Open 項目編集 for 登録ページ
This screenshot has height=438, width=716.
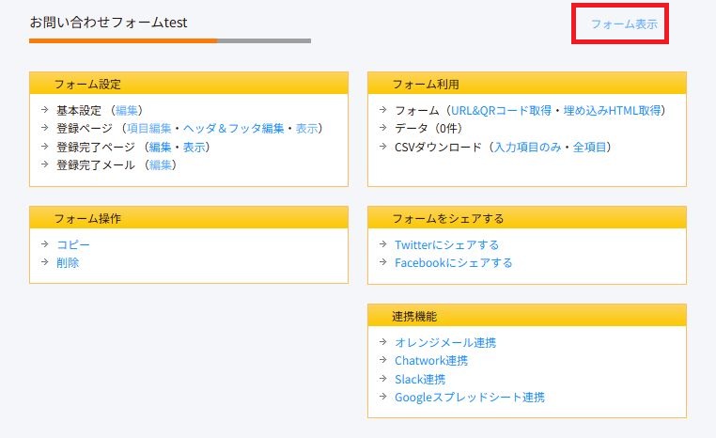(x=148, y=129)
